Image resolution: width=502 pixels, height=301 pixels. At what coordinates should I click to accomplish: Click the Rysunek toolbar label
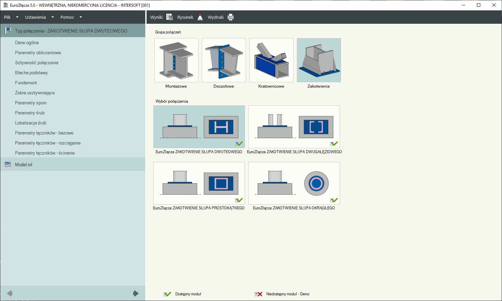click(x=185, y=17)
